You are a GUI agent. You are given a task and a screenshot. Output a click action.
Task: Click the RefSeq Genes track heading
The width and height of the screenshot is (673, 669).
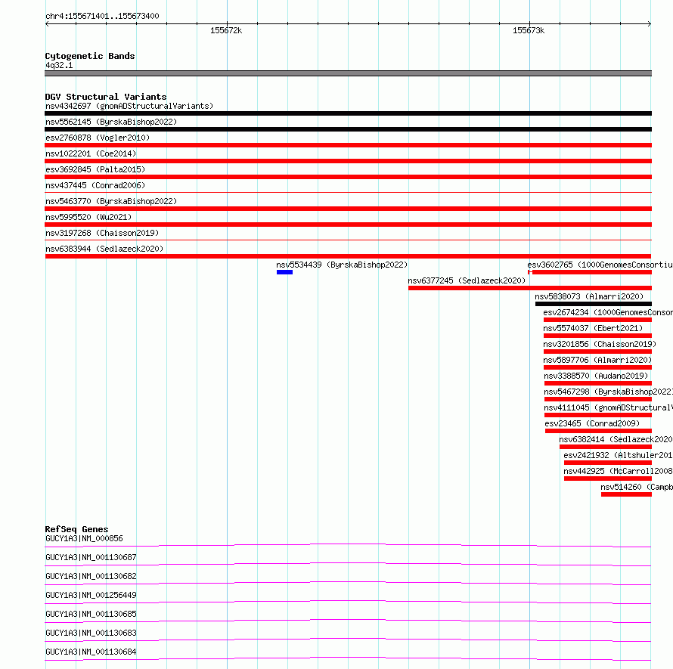(76, 529)
